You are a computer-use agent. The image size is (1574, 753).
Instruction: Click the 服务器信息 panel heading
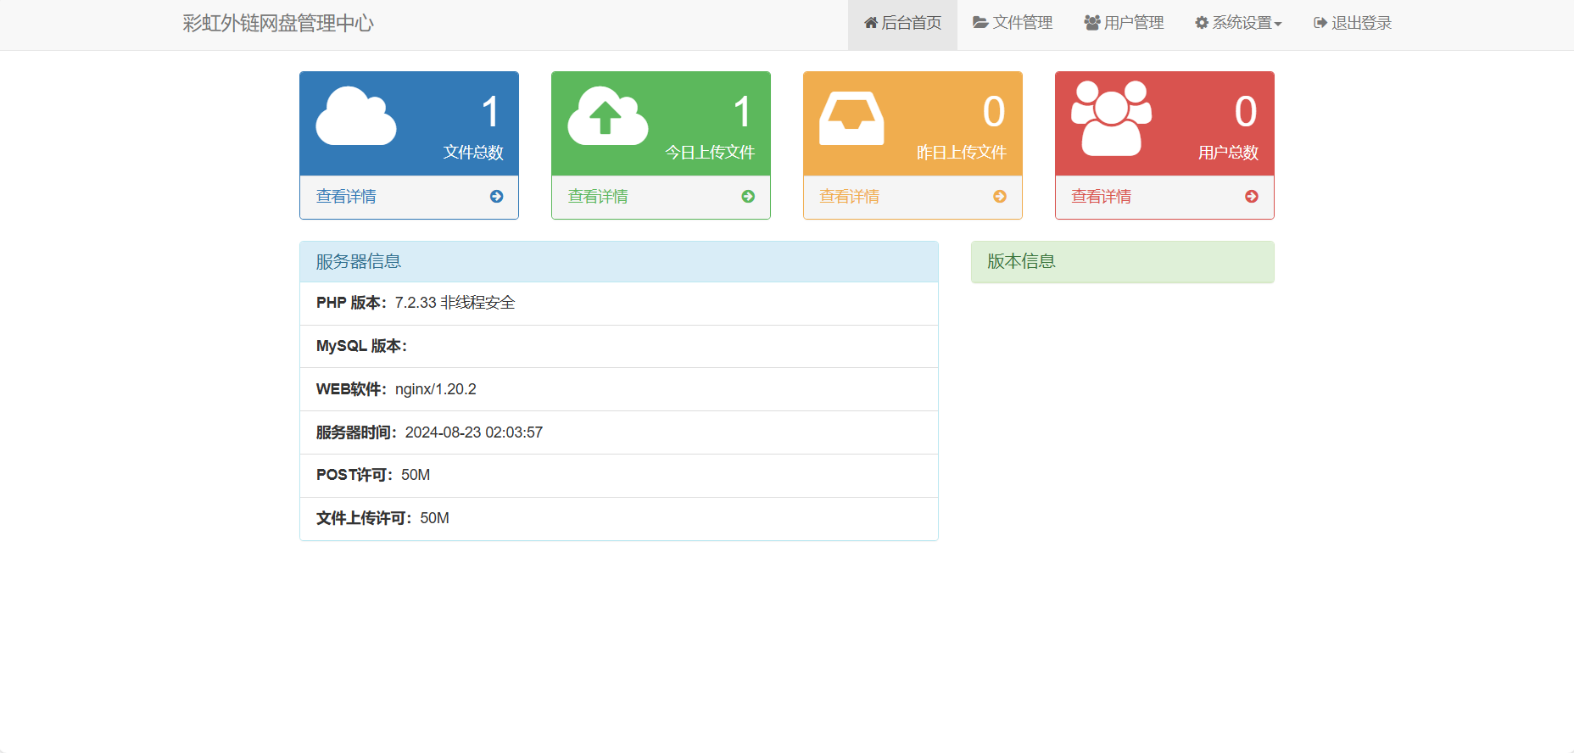point(619,261)
